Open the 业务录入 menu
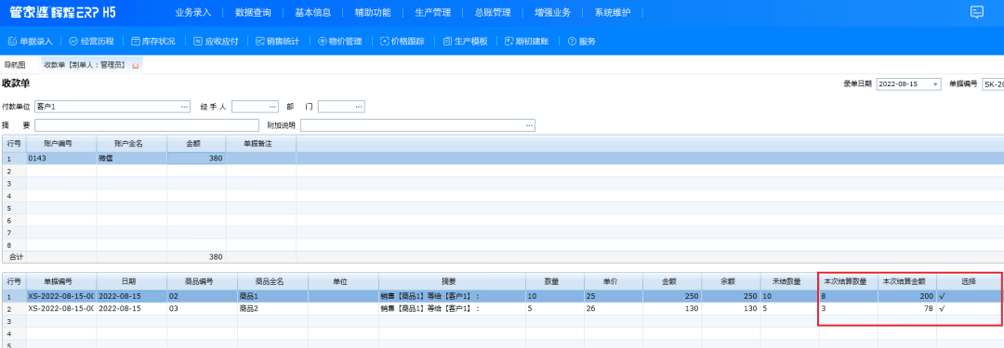 pyautogui.click(x=192, y=12)
